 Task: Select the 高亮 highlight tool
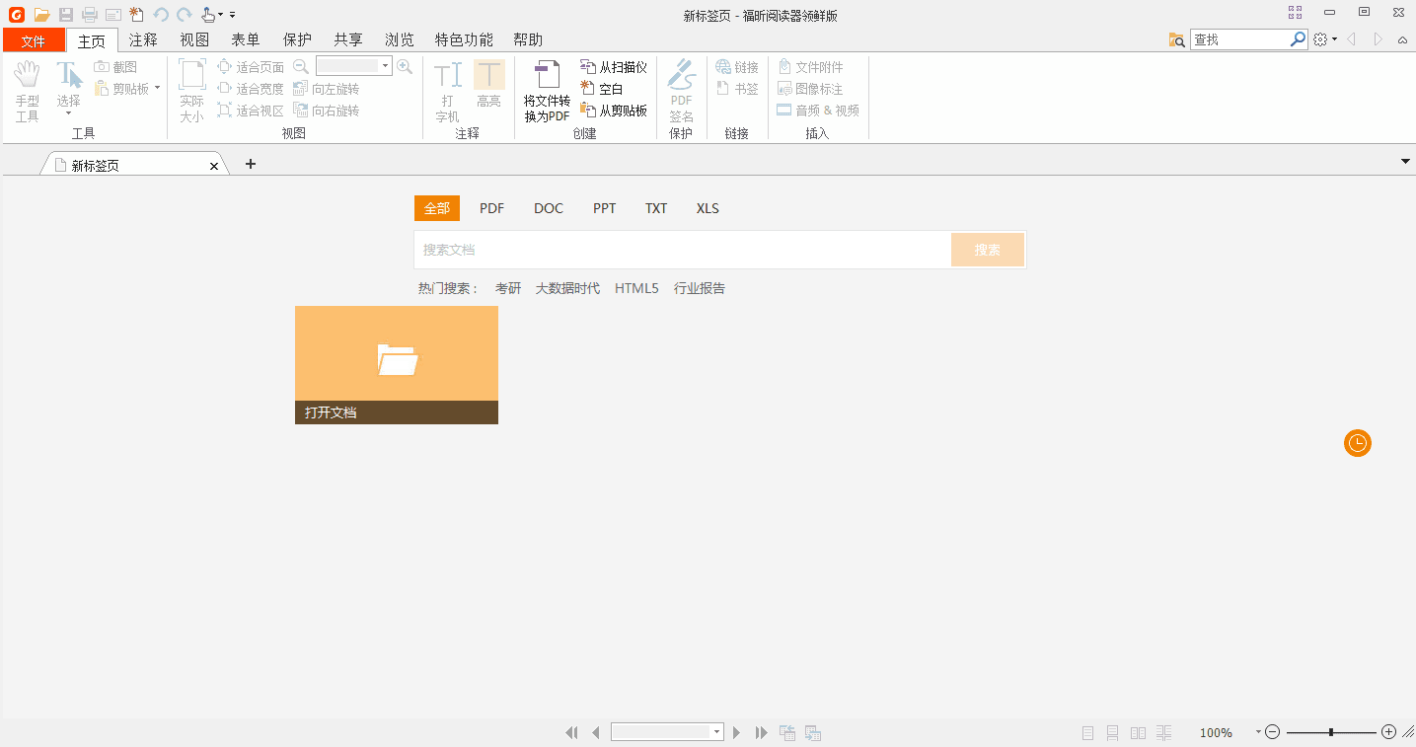pyautogui.click(x=489, y=85)
